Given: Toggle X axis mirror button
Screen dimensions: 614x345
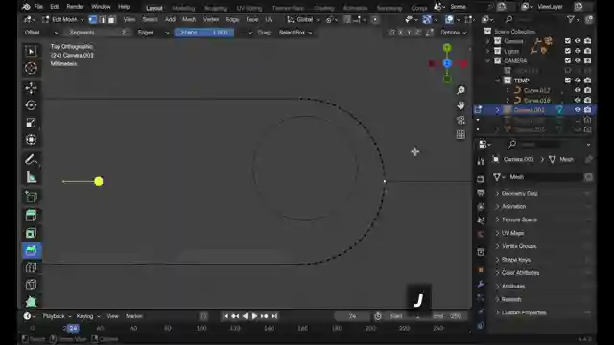Looking at the screenshot, I should (x=400, y=33).
